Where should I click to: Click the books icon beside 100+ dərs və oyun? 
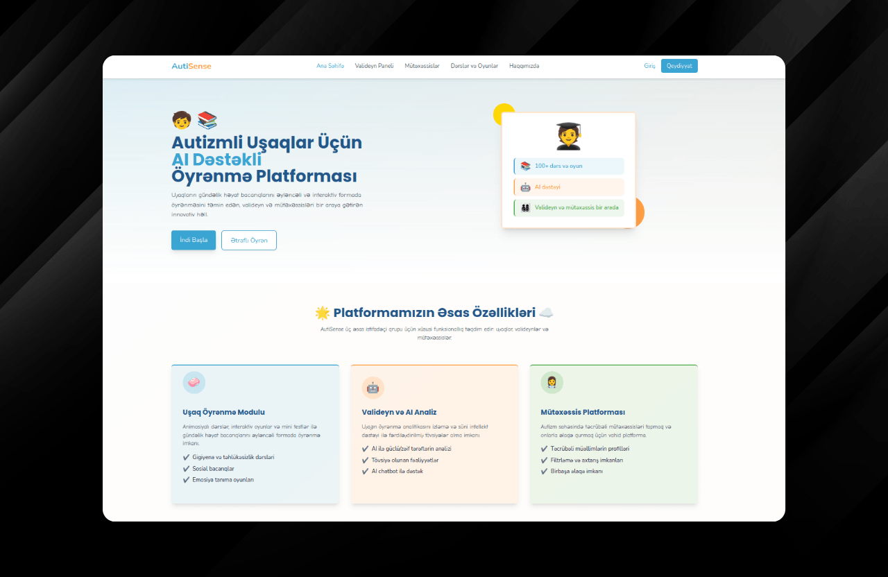[525, 166]
